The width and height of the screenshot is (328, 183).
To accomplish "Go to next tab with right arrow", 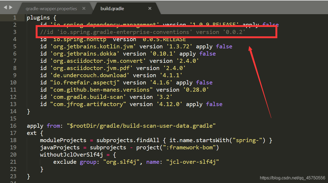I will tap(11, 7).
